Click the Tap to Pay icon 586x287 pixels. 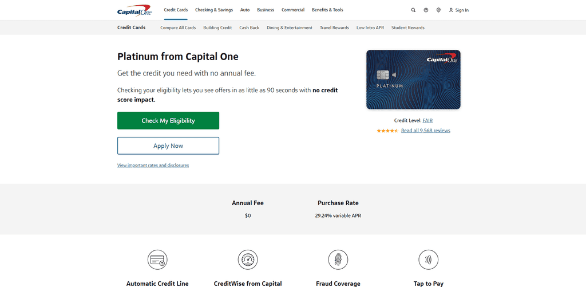click(428, 260)
